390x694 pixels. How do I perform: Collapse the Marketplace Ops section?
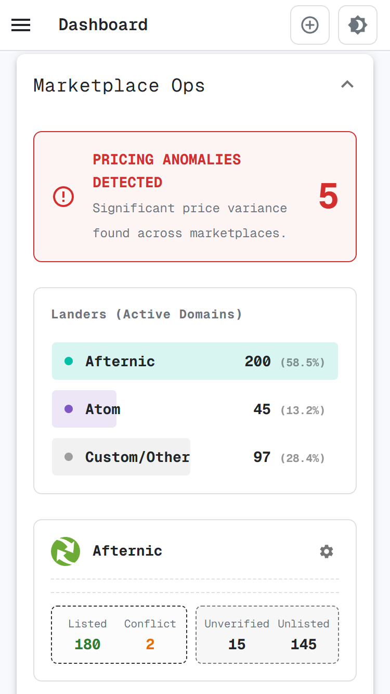347,84
